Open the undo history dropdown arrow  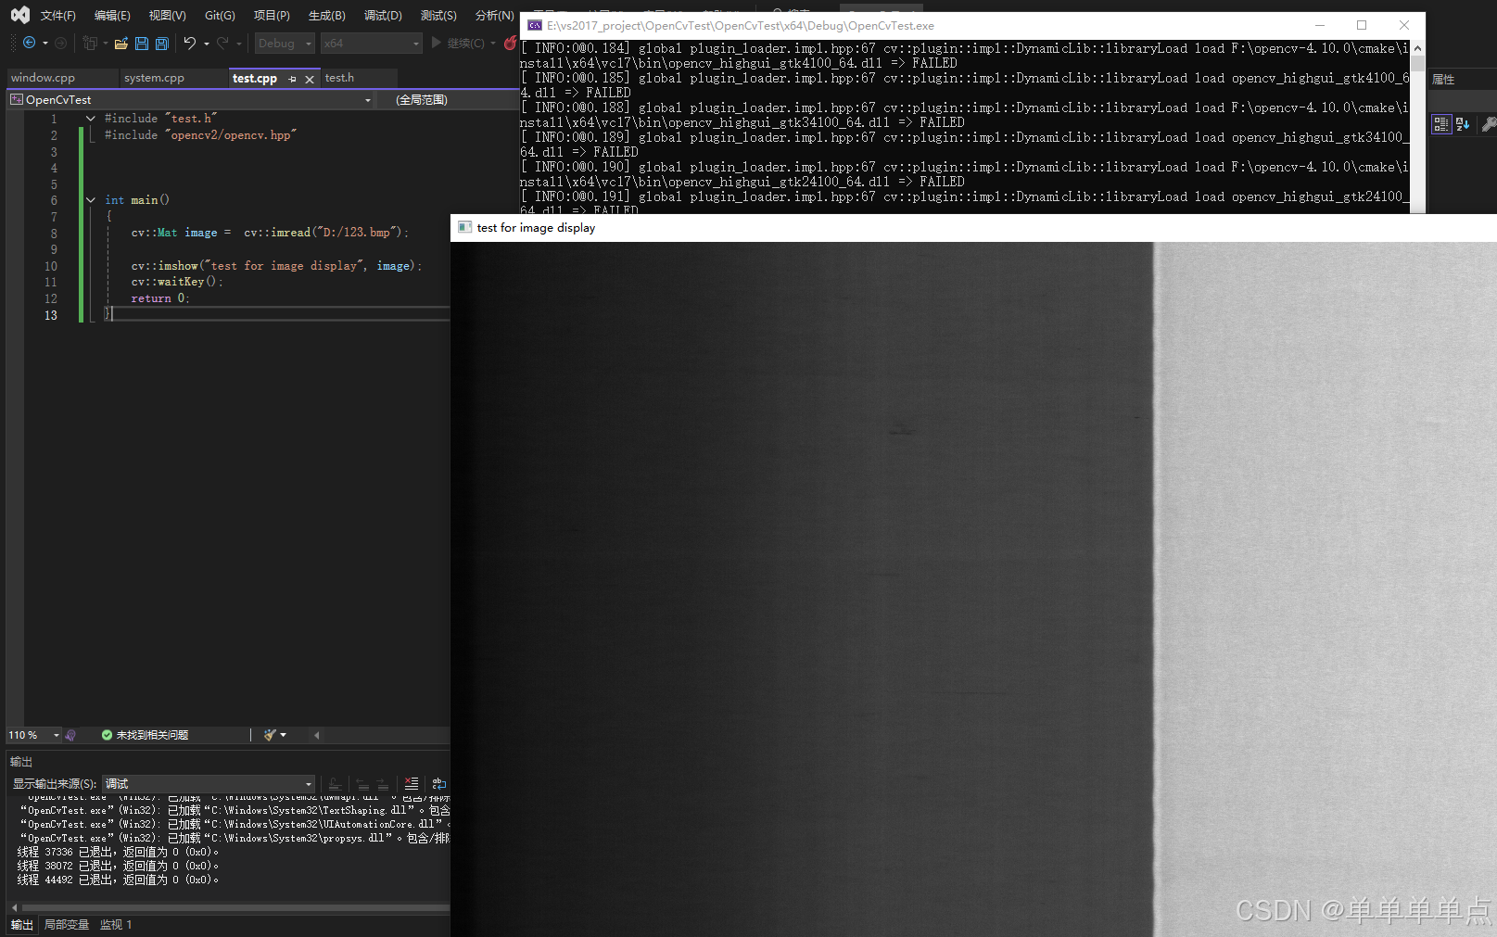pos(206,43)
